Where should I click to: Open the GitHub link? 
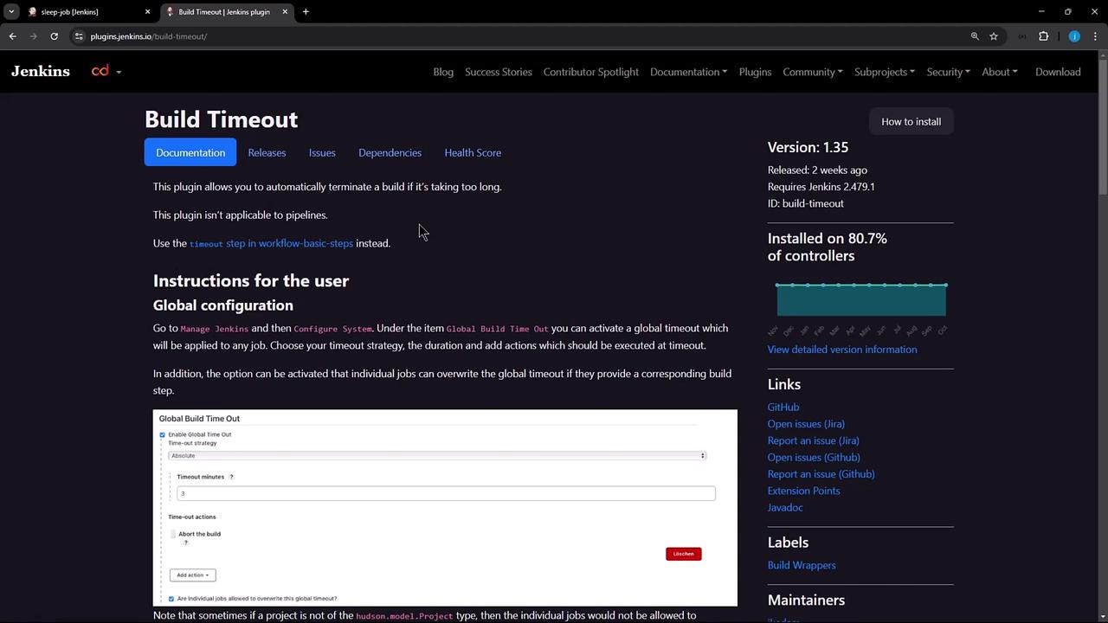[783, 407]
